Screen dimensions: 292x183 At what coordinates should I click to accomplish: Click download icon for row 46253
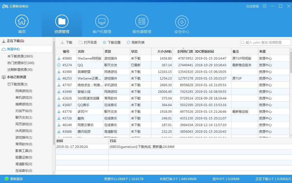(x=59, y=78)
